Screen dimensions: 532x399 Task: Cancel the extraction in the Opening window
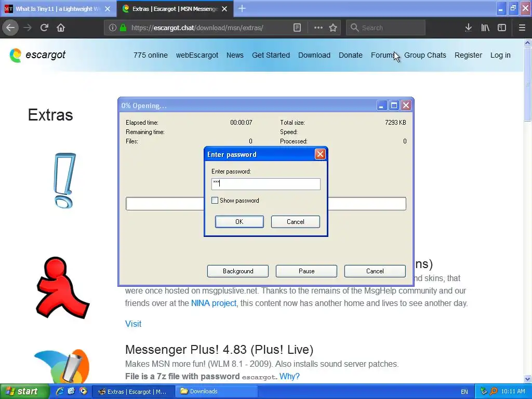375,271
